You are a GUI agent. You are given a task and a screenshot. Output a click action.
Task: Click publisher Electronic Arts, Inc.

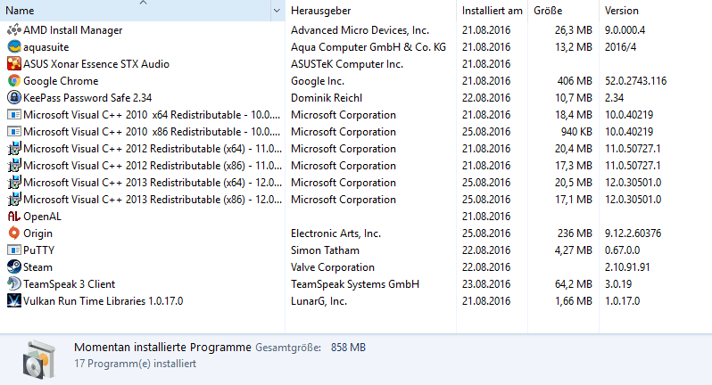tap(335, 233)
